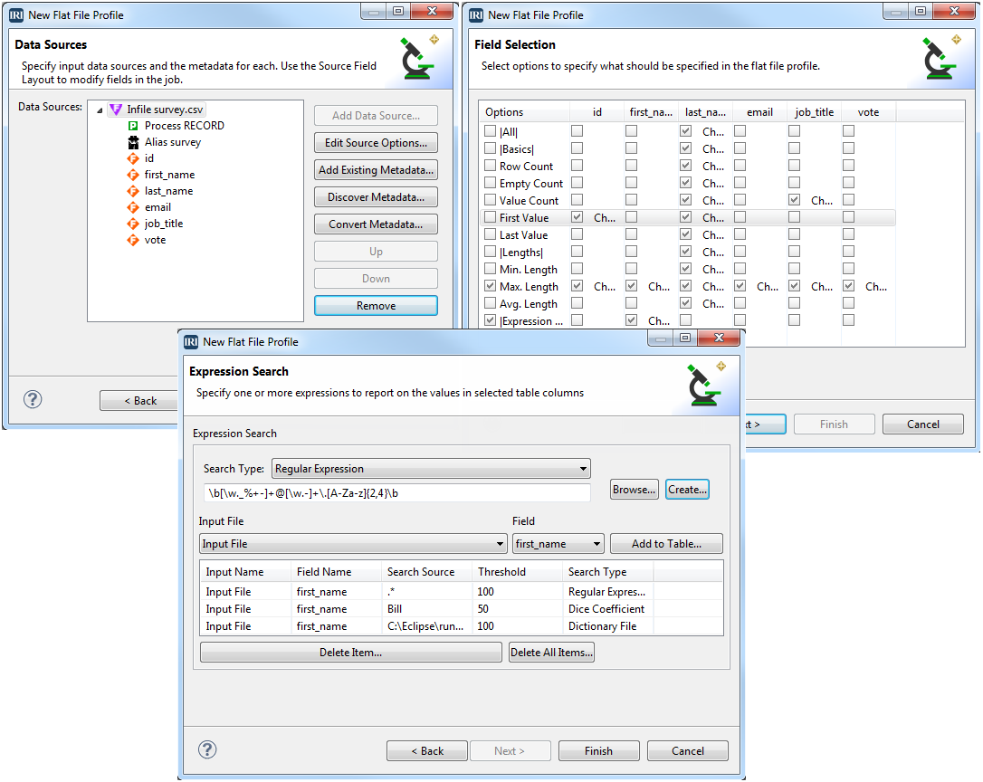Viewport: 983px width, 782px height.
Task: Click Delete Item button
Action: pos(351,653)
